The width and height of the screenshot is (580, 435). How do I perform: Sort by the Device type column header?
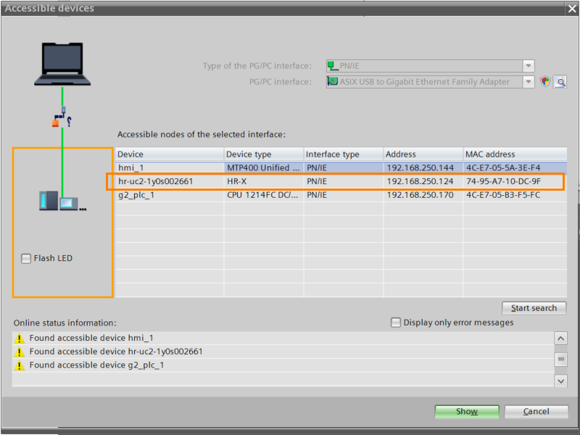pos(264,154)
